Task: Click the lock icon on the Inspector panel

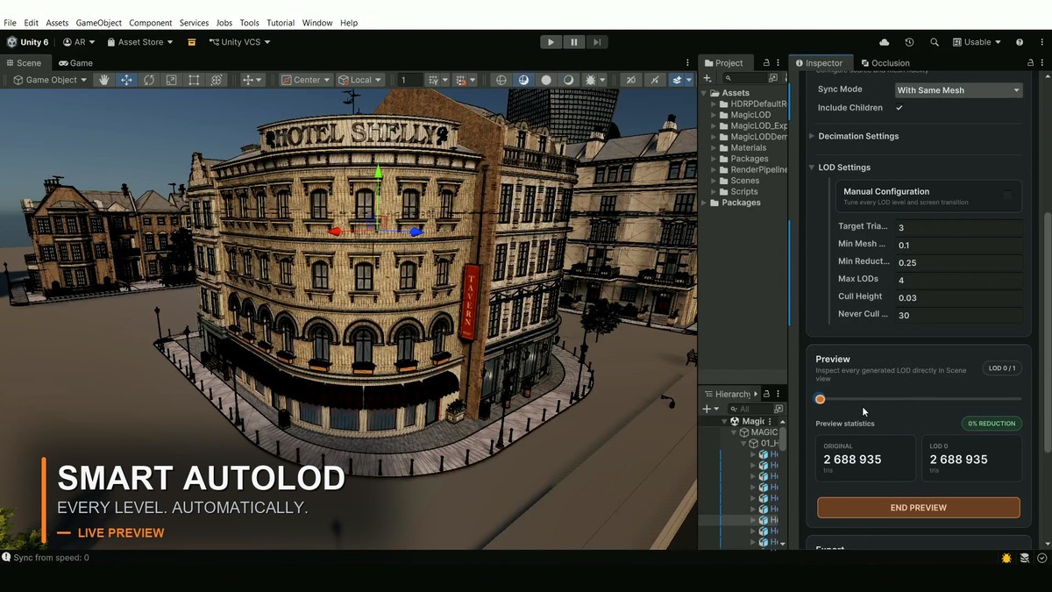Action: (1031, 63)
